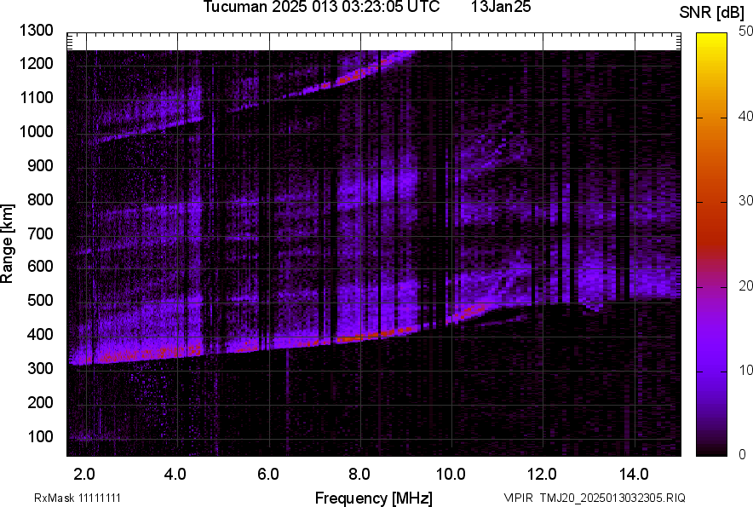Click the Tucuman 2025 013 timestamp title
Screen dimensions: 753x507
tap(321, 8)
